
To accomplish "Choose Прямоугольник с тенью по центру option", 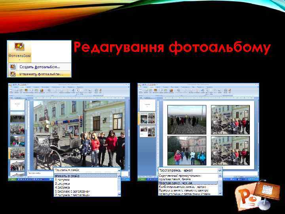I will [x=188, y=190].
